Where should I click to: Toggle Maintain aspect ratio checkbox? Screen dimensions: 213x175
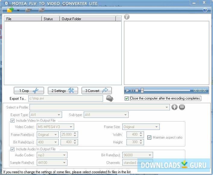pos(149,137)
